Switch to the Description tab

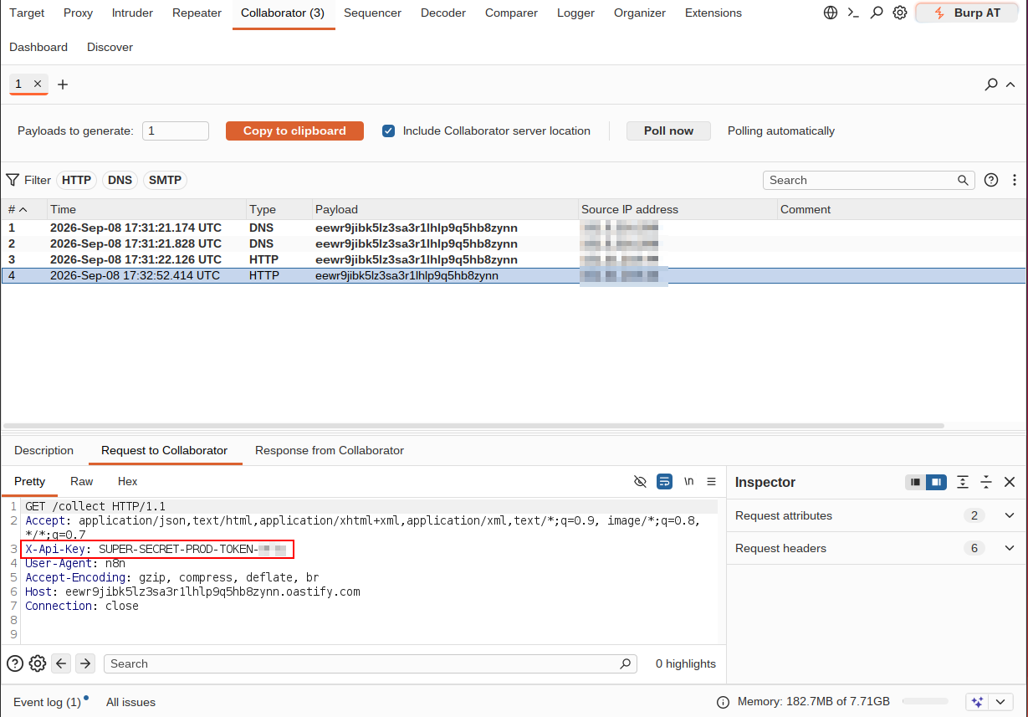point(43,450)
